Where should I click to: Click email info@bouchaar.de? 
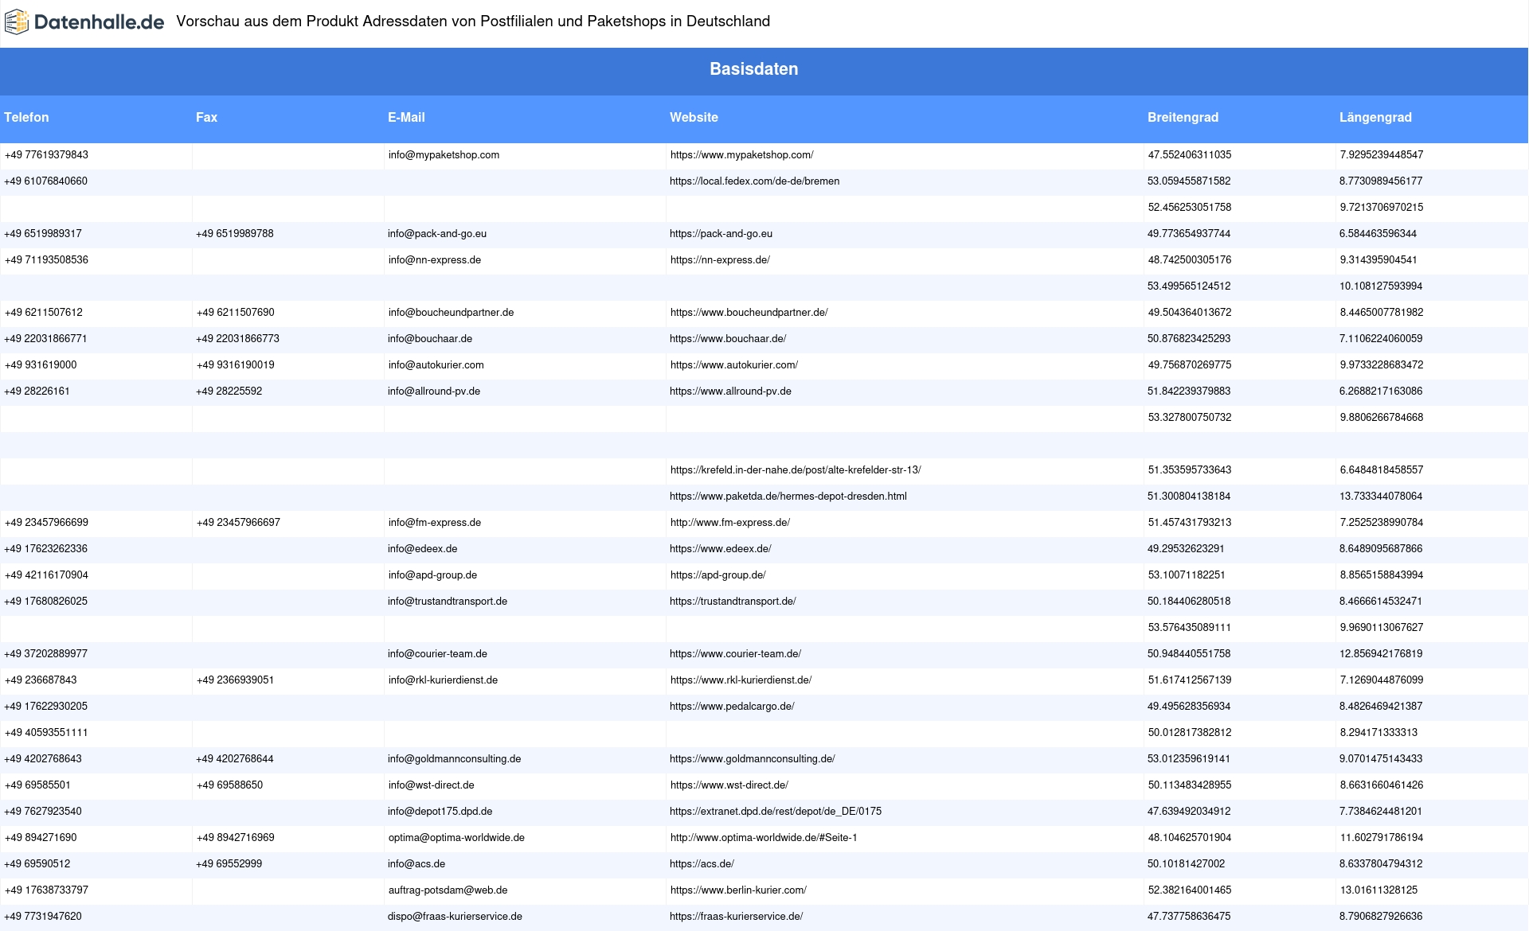(x=430, y=339)
